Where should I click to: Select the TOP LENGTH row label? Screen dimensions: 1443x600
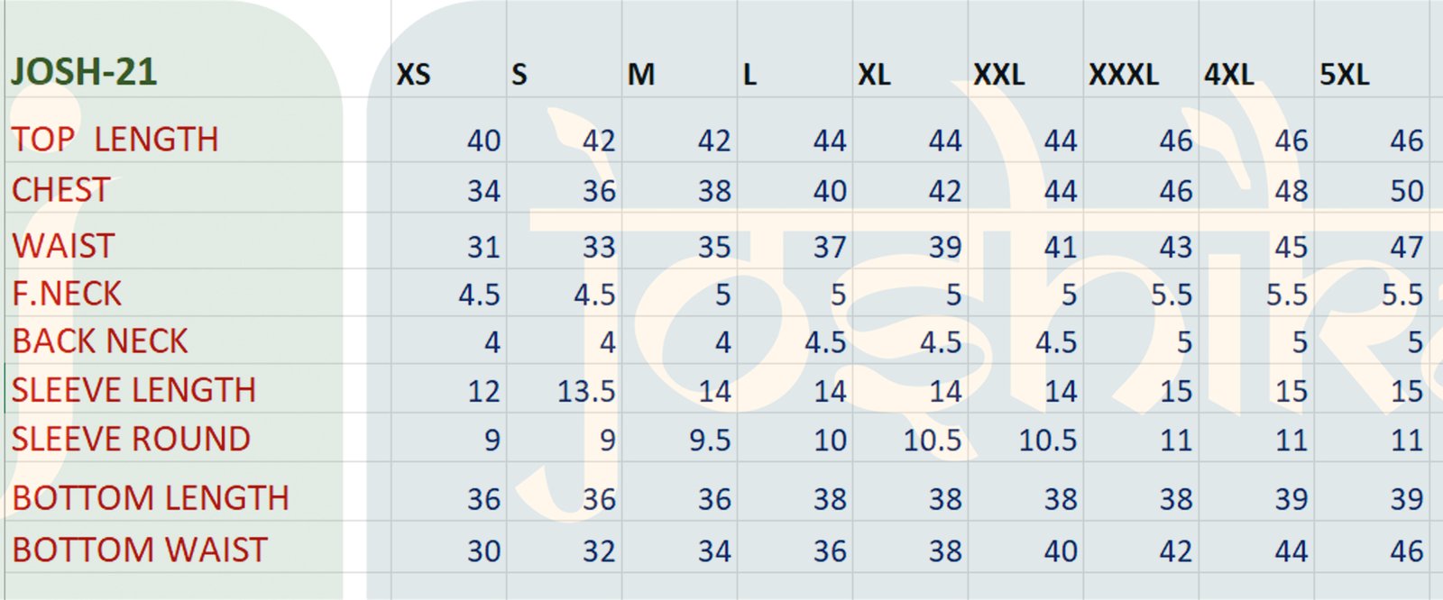click(115, 140)
